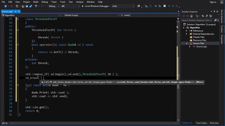Open the main() member dropdown
225x126 pixels.
(x=150, y=15)
